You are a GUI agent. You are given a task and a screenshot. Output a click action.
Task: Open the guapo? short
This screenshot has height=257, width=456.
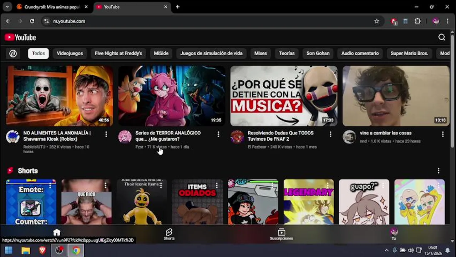pos(364,202)
